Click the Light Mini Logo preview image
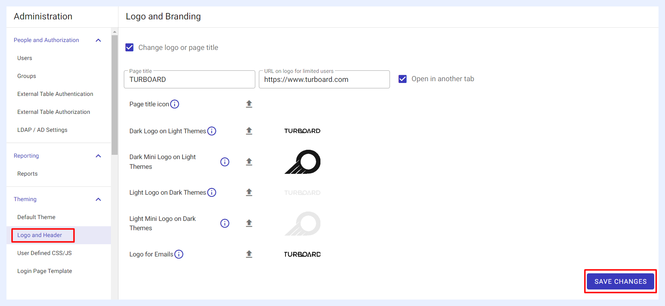This screenshot has width=665, height=306. click(x=302, y=223)
